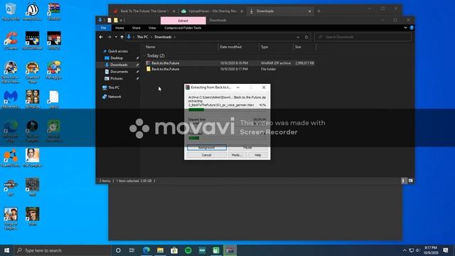The width and height of the screenshot is (455, 256).
Task: Select Desktop in navigation pane
Action: tap(117, 58)
